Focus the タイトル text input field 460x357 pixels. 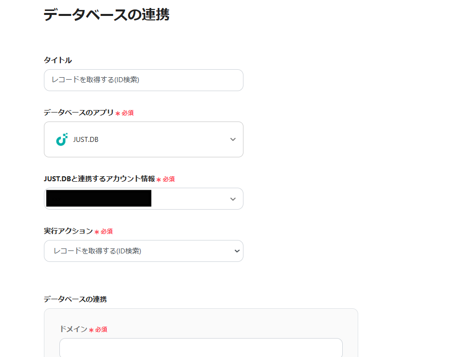coord(144,80)
